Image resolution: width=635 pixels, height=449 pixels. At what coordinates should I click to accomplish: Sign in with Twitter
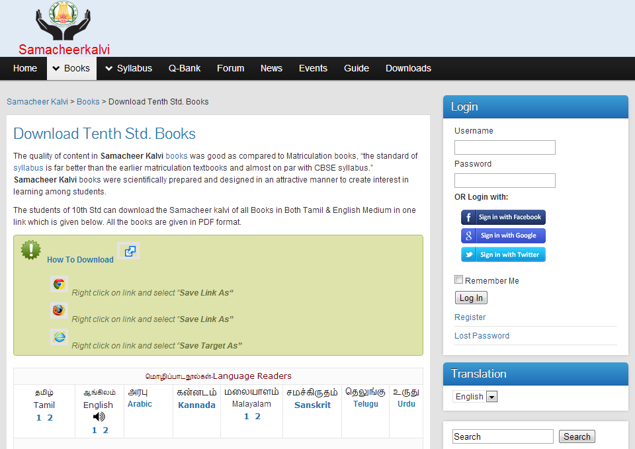click(503, 255)
